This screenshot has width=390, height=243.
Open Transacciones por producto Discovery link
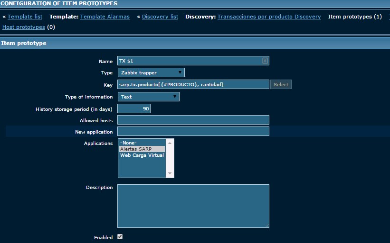click(x=269, y=17)
